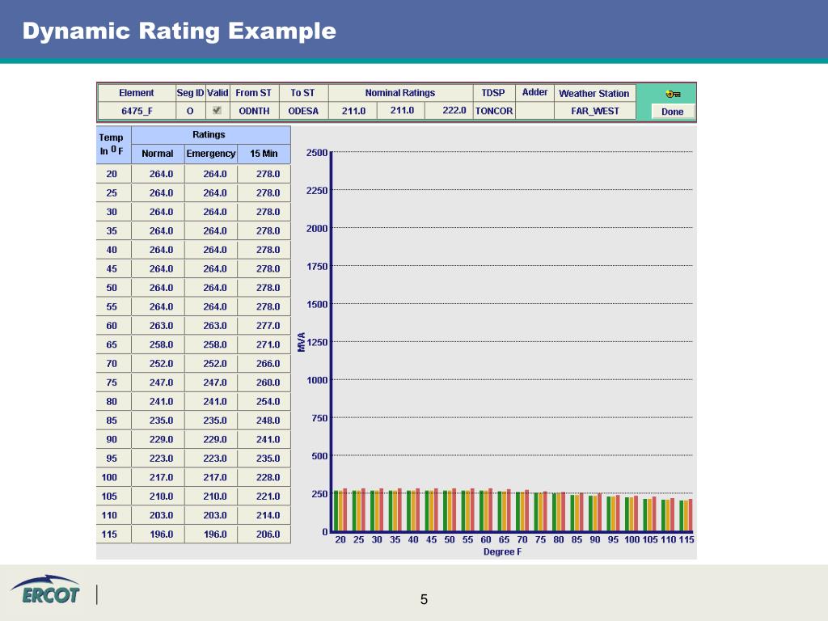Select the Emergency ratings column header
The image size is (828, 621).
(211, 154)
